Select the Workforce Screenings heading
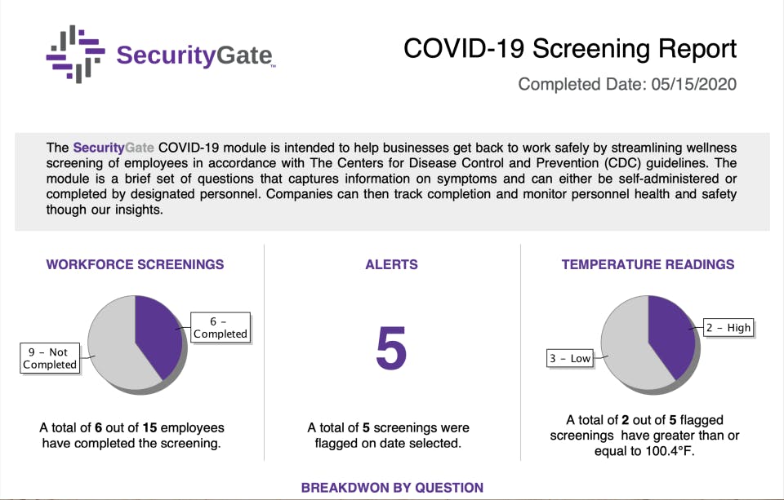Viewport: 784px width, 500px height. click(x=135, y=264)
